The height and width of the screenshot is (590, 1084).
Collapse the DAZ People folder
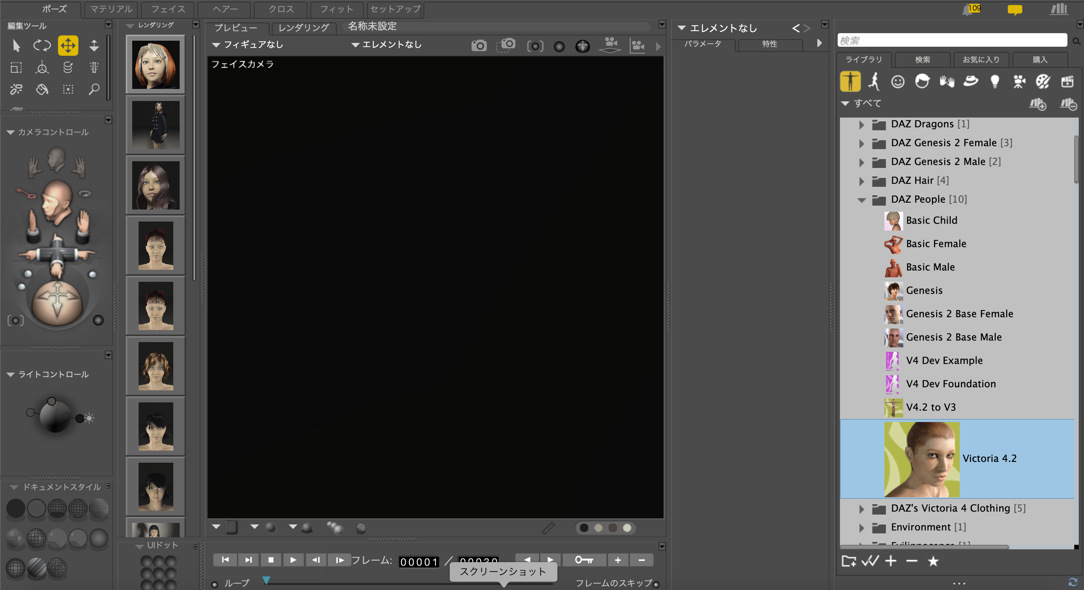[861, 200]
